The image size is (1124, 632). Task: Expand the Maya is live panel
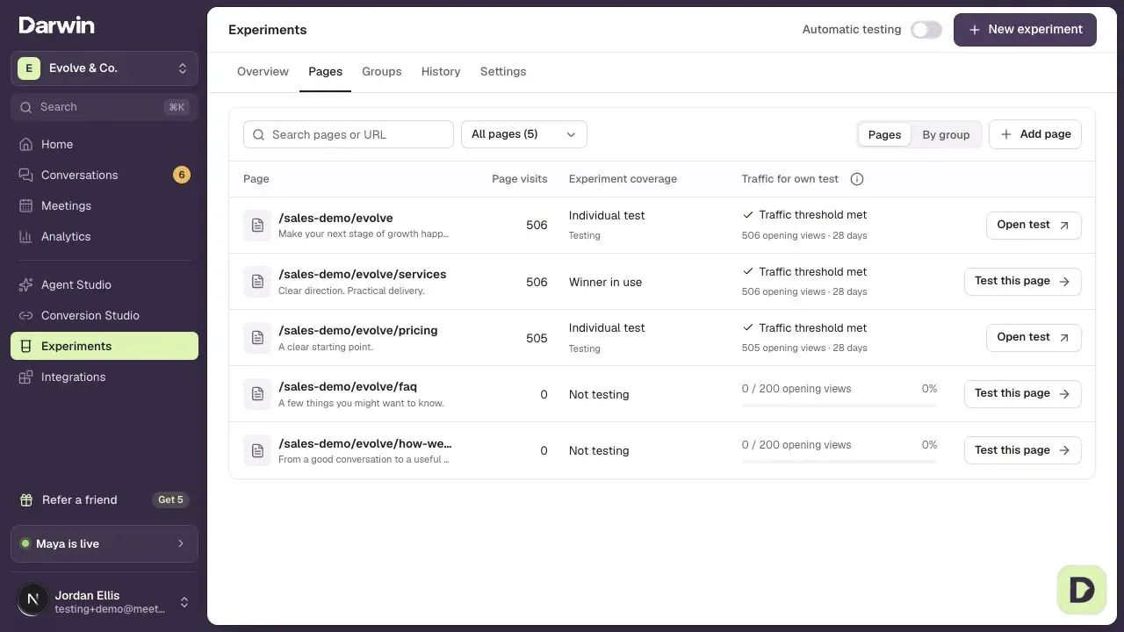click(104, 543)
